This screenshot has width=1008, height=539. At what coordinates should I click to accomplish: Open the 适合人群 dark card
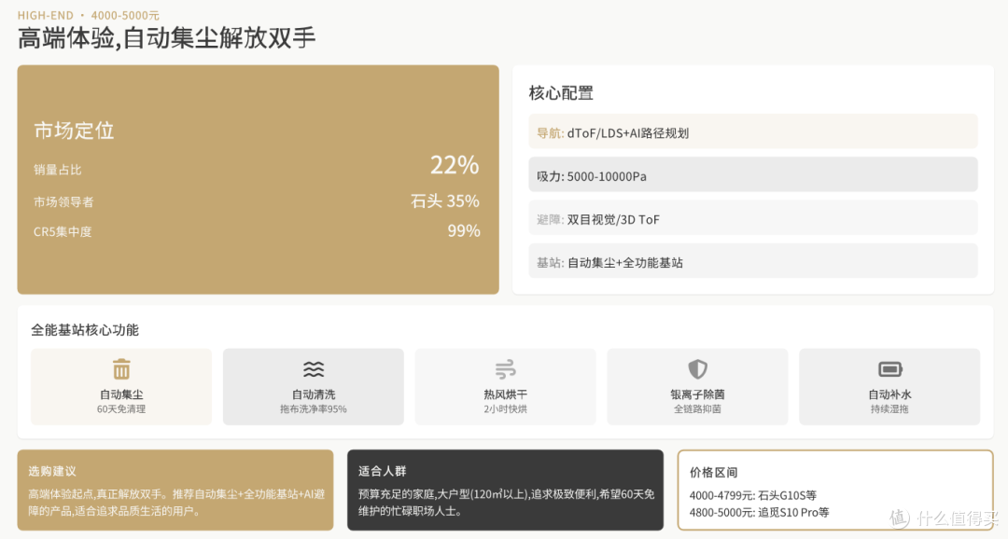(x=505, y=491)
